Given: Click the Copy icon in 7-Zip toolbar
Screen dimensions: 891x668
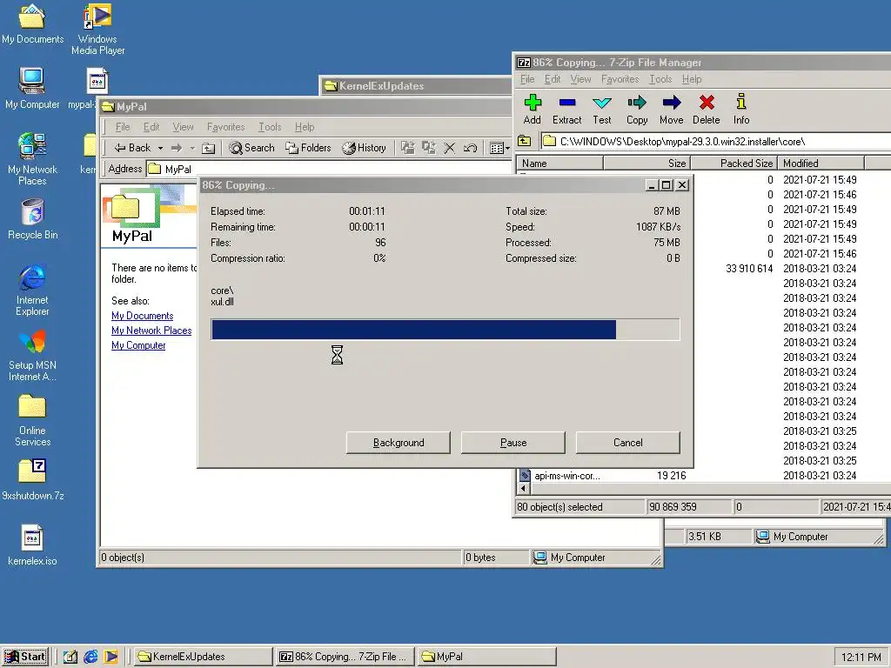Looking at the screenshot, I should tap(637, 109).
